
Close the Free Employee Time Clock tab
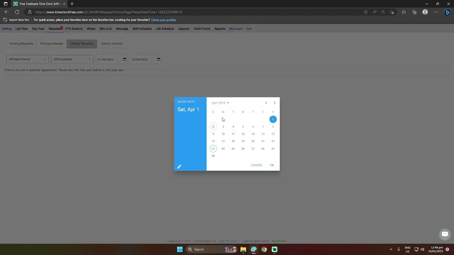point(64,4)
